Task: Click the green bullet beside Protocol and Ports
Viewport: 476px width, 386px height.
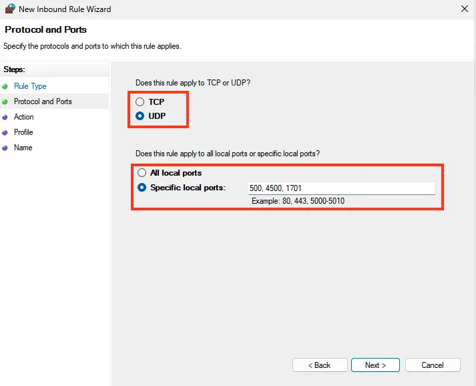Action: [x=5, y=102]
